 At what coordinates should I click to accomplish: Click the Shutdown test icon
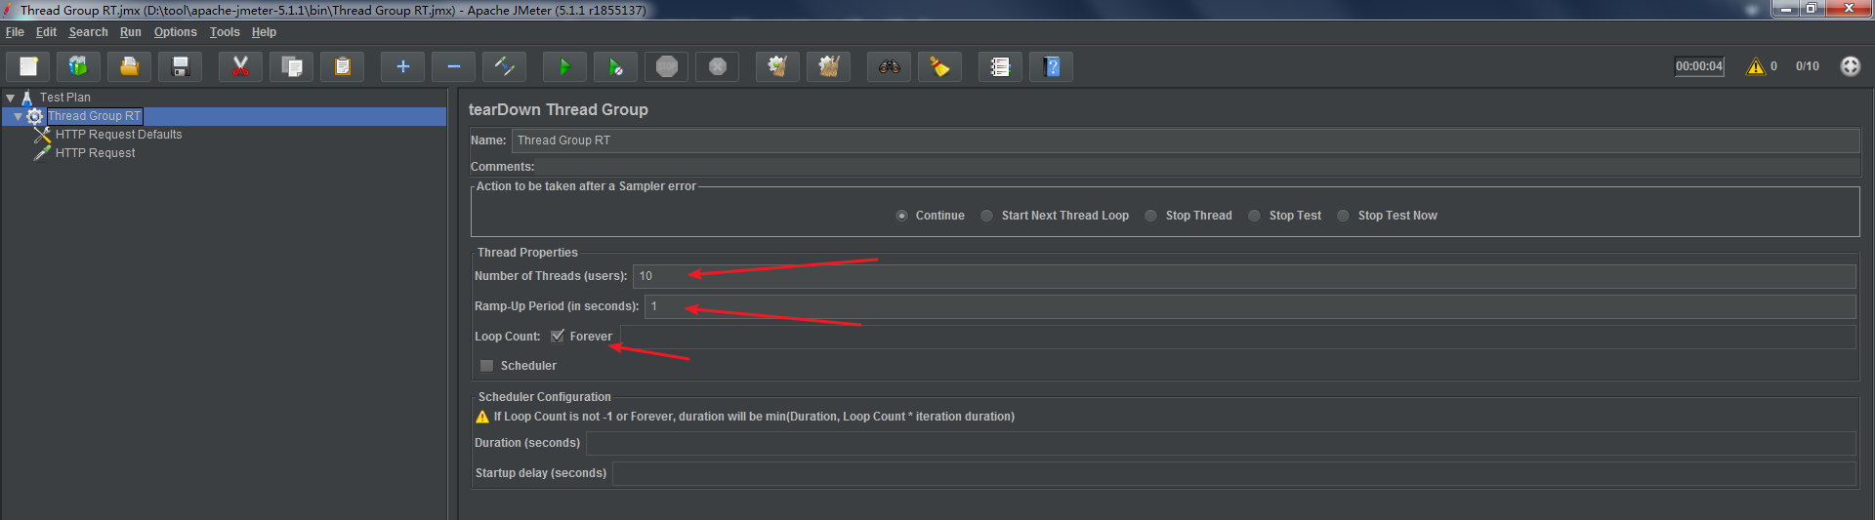tap(717, 66)
